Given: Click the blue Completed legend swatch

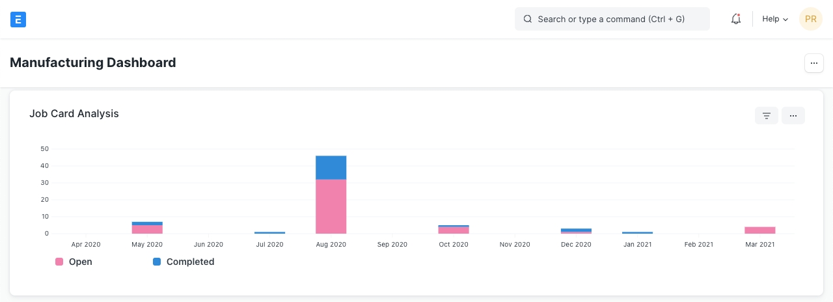Looking at the screenshot, I should point(157,262).
